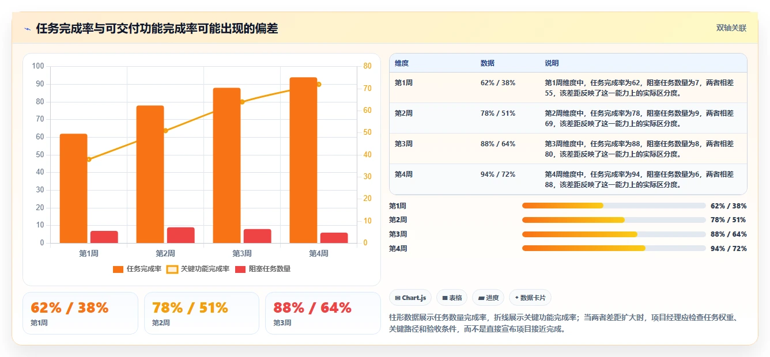Click the 第1周 x-axis label in chart

[89, 253]
